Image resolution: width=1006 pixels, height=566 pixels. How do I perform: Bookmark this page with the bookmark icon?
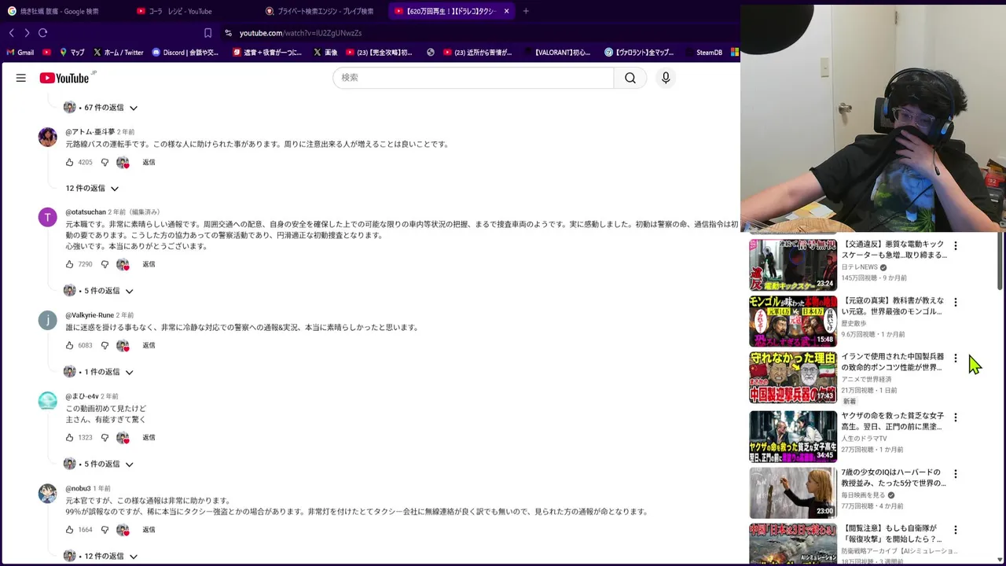click(x=207, y=33)
